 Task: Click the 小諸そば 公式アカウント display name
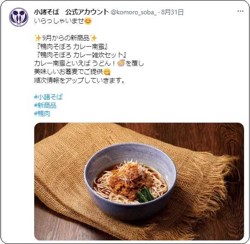point(71,12)
